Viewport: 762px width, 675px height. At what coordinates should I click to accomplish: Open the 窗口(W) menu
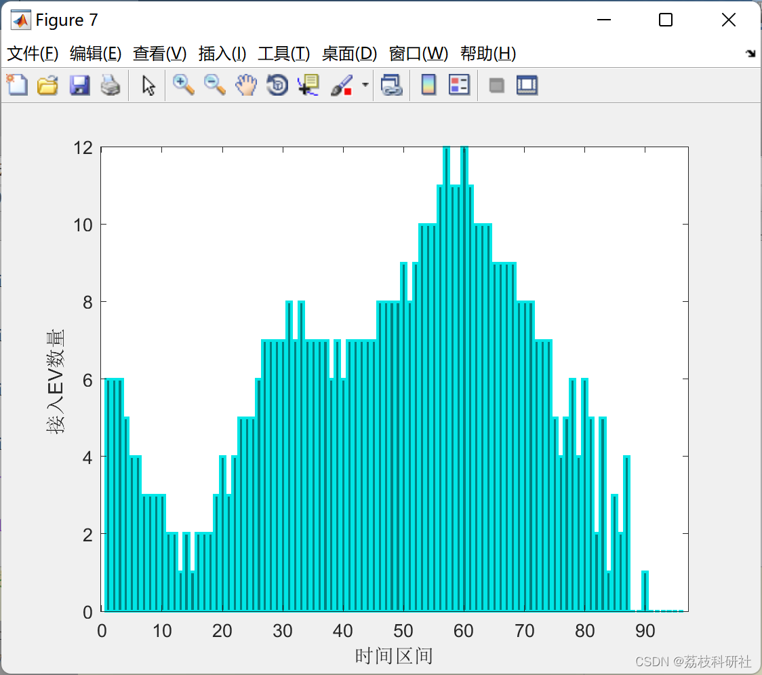point(418,54)
